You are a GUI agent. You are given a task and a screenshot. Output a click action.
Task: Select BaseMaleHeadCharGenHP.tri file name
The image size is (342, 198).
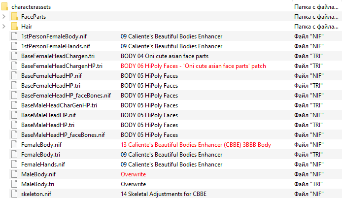pos(59,105)
